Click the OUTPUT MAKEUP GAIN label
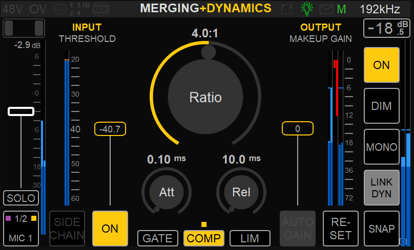Screen dimensions: 414x250 coord(321,33)
